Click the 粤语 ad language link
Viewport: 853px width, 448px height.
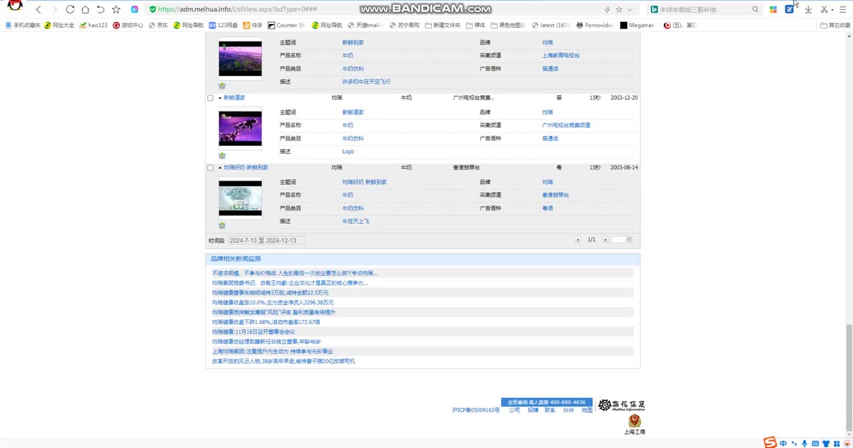pyautogui.click(x=547, y=209)
